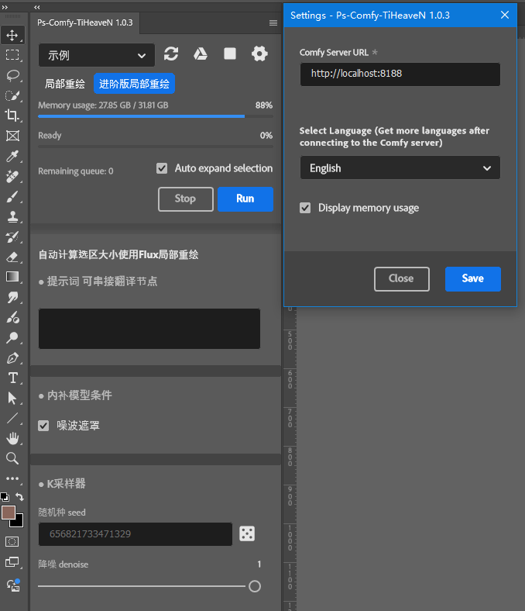The height and width of the screenshot is (611, 525).
Task: Click the 降噪 denoise slider handle
Action: point(255,586)
